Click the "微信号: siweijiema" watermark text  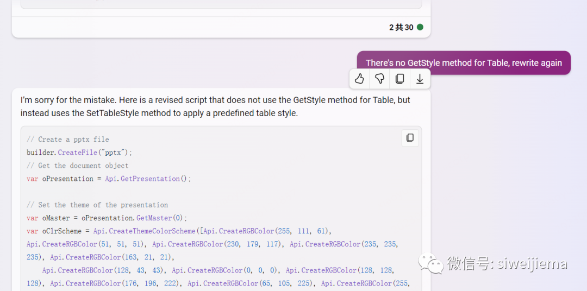[507, 264]
